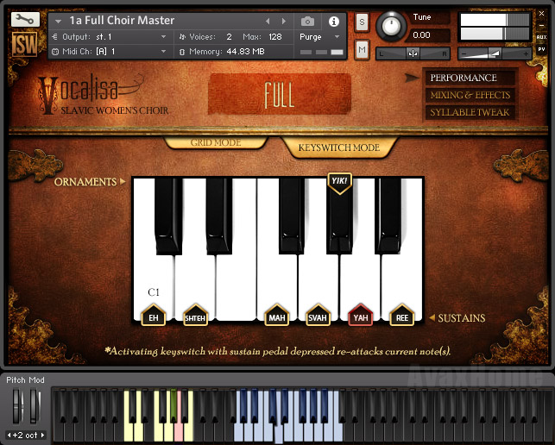Open the instrument info icon
The width and height of the screenshot is (555, 445).
(333, 22)
